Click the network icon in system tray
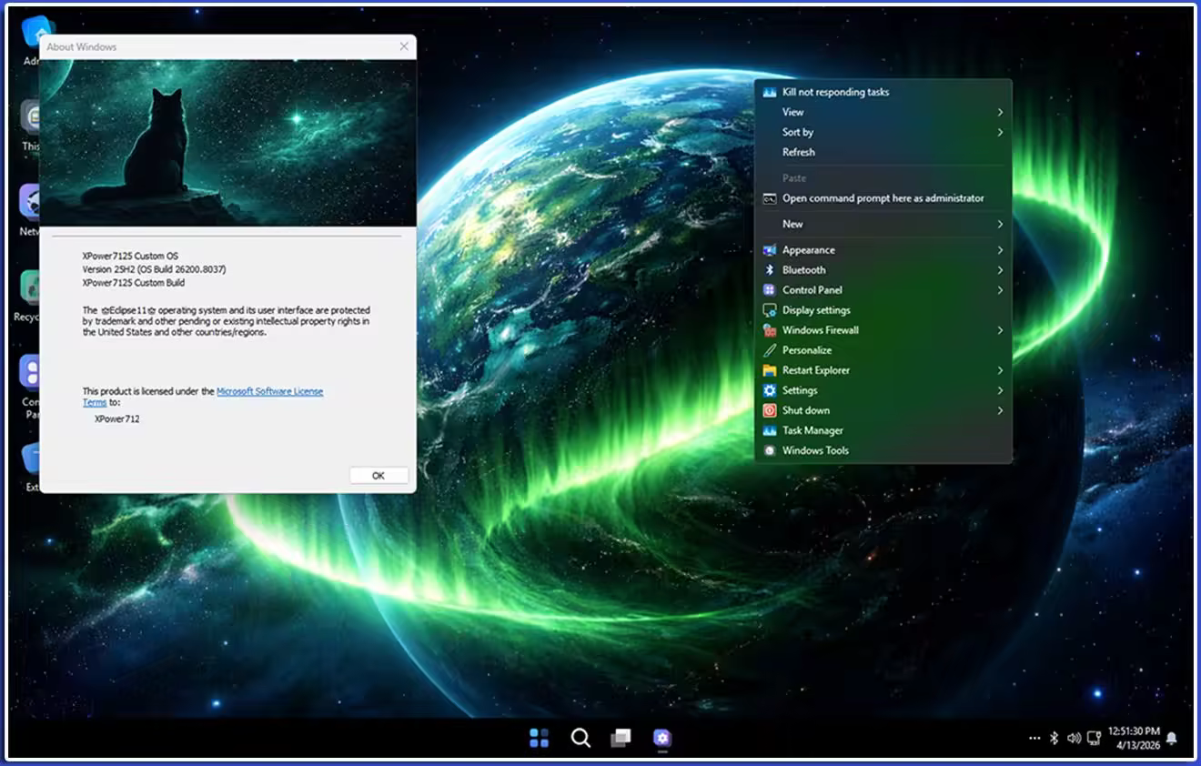The image size is (1201, 766). click(x=1094, y=738)
